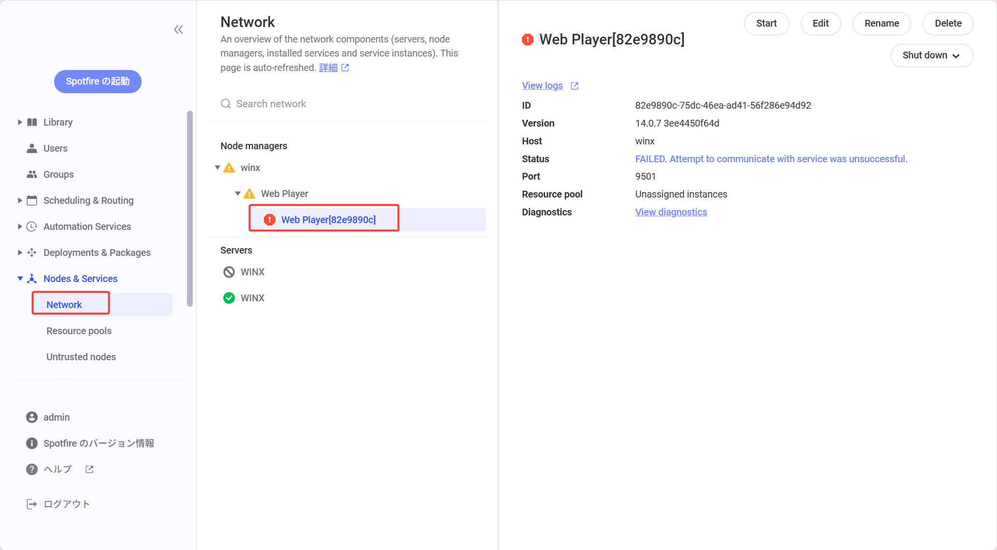This screenshot has width=997, height=550.
Task: Select the first WINX server entry
Action: click(x=252, y=272)
